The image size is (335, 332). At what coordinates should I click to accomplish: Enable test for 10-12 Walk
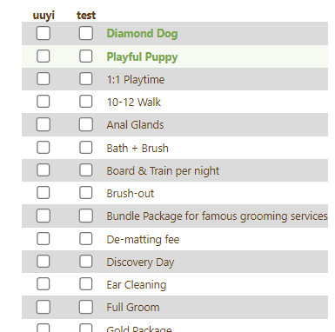click(86, 102)
